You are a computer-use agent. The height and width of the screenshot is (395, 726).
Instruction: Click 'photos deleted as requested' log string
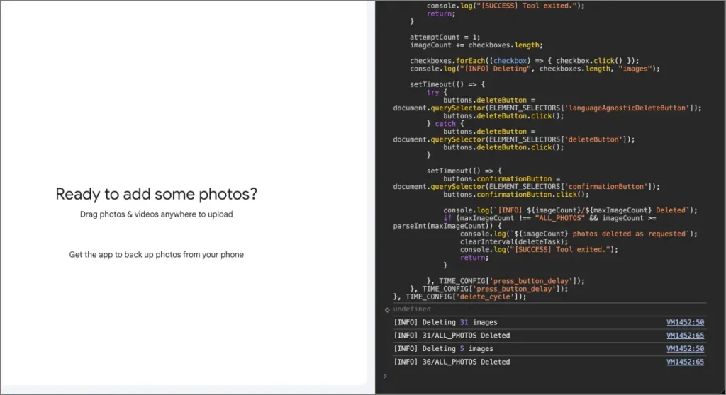point(629,234)
